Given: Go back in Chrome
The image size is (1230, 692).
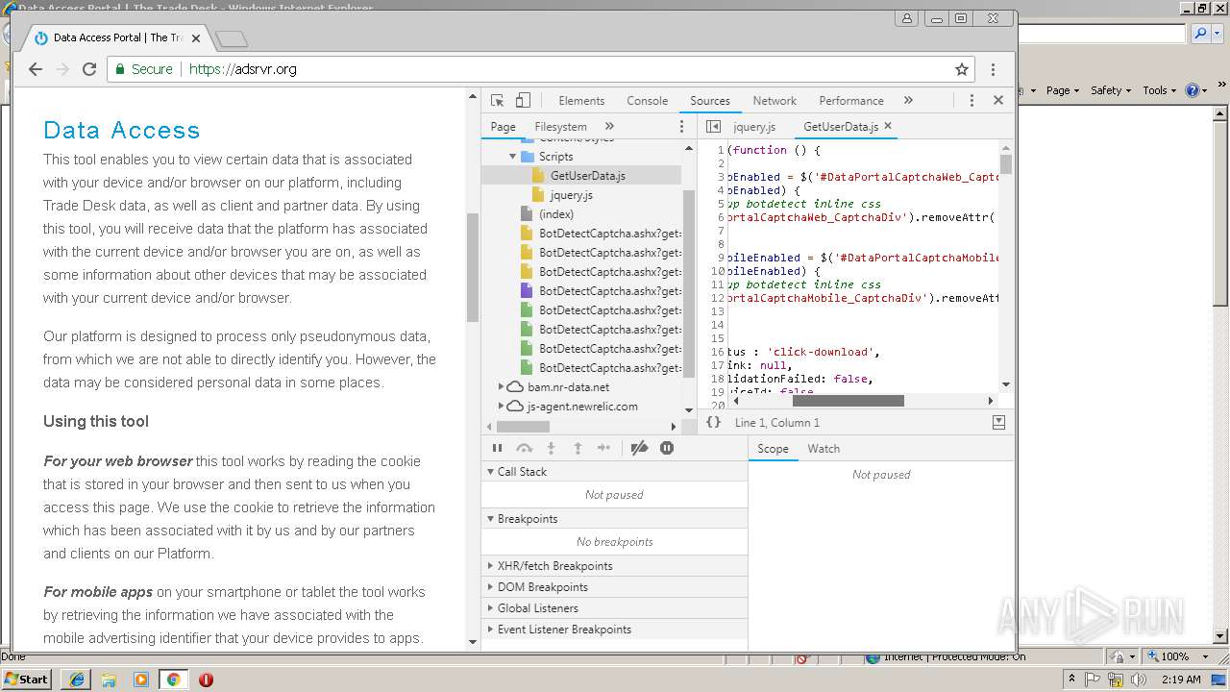Looking at the screenshot, I should [x=36, y=69].
